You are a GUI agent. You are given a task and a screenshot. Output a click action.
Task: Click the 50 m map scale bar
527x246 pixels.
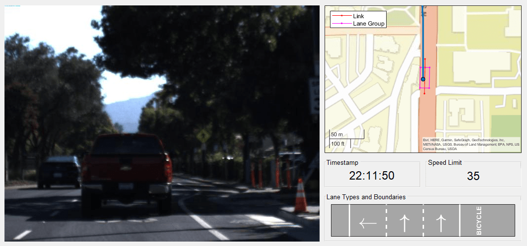[346, 135]
